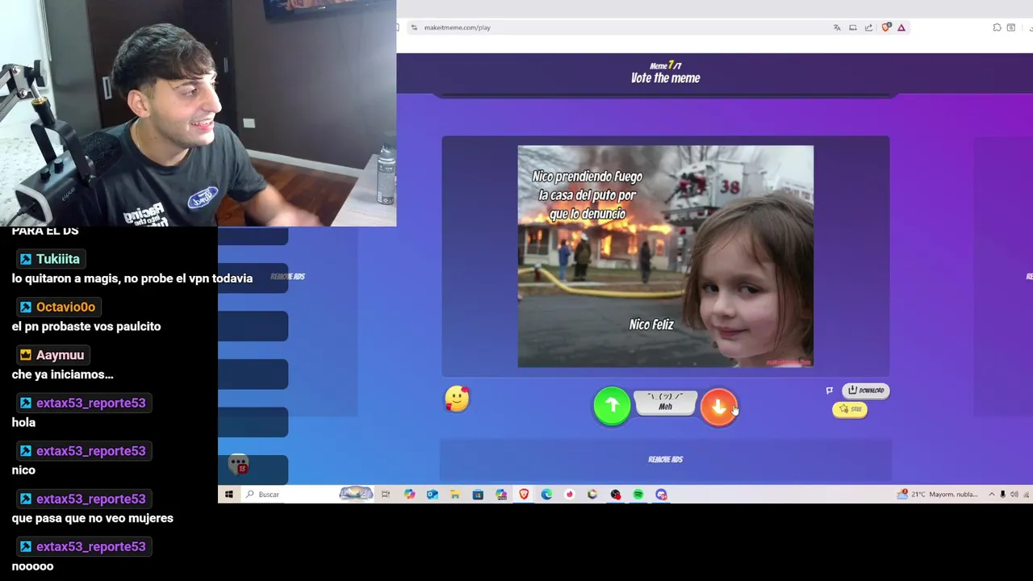Click the Disaster Girl meme image
1033x581 pixels.
665,257
